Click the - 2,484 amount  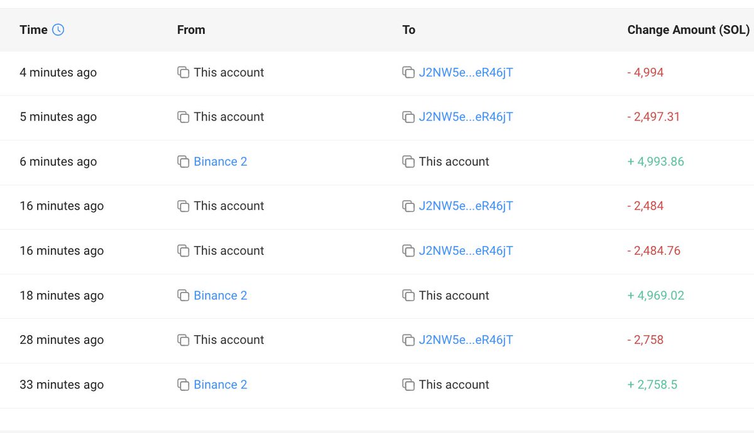645,206
